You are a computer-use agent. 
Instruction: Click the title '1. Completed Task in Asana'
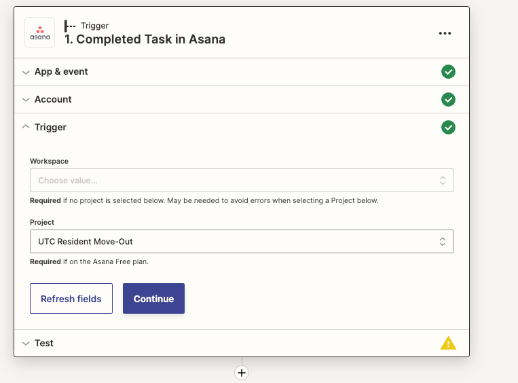click(145, 39)
